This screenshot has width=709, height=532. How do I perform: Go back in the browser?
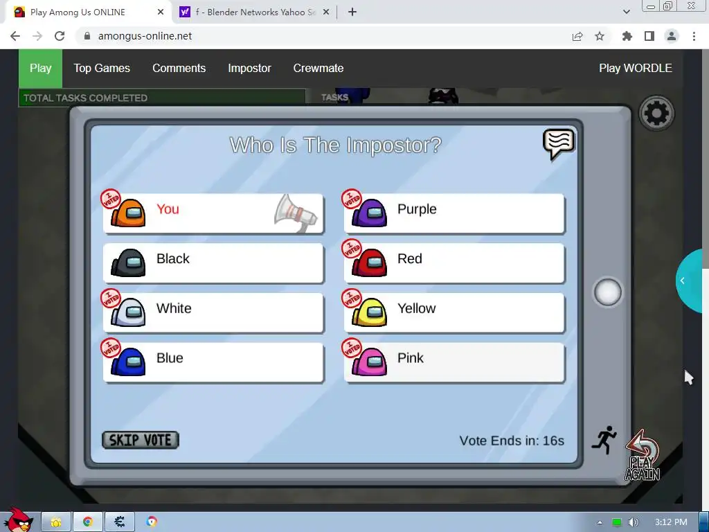(15, 36)
